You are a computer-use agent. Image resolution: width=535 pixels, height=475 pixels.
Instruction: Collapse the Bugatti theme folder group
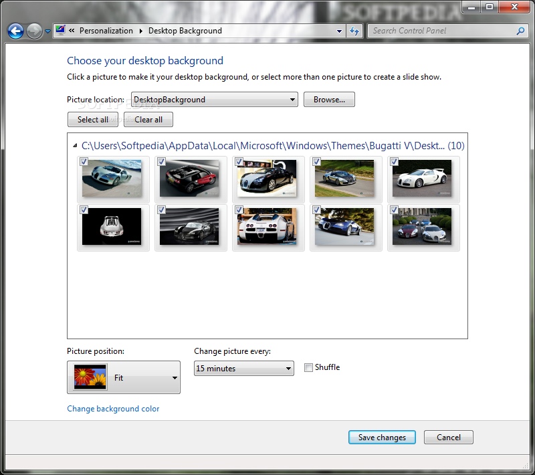click(75, 146)
